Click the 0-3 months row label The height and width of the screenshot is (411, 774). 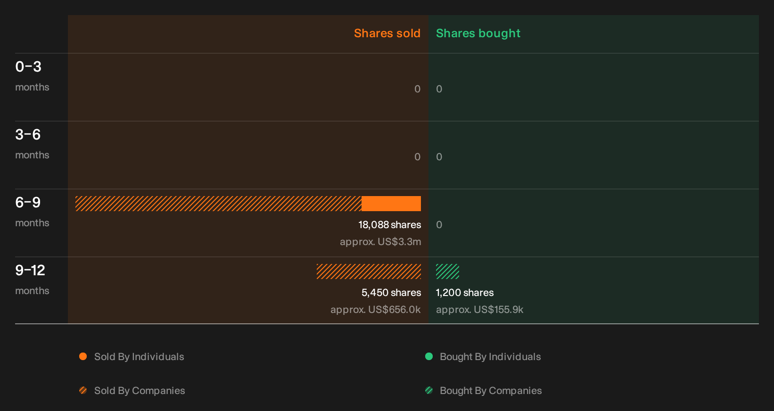click(x=32, y=76)
